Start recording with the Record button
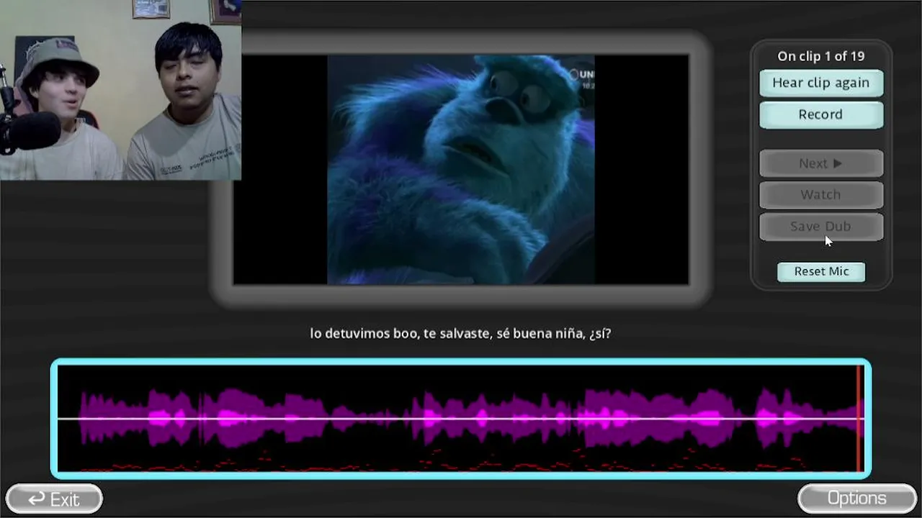The width and height of the screenshot is (922, 518). [821, 114]
